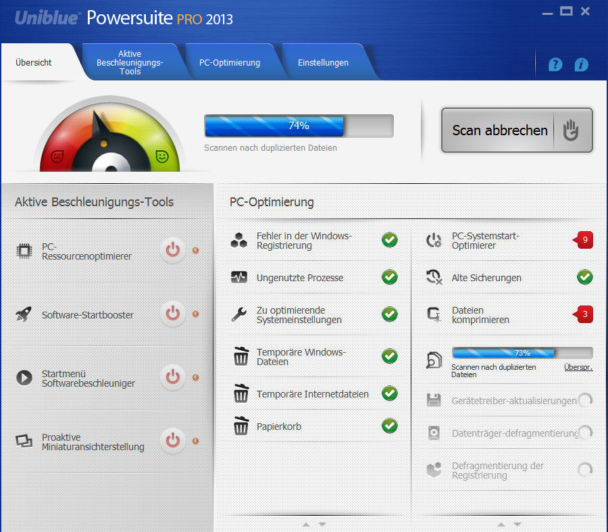This screenshot has width=608, height=532.
Task: Click the Temporäre Internetdateien trash icon
Action: 240,393
